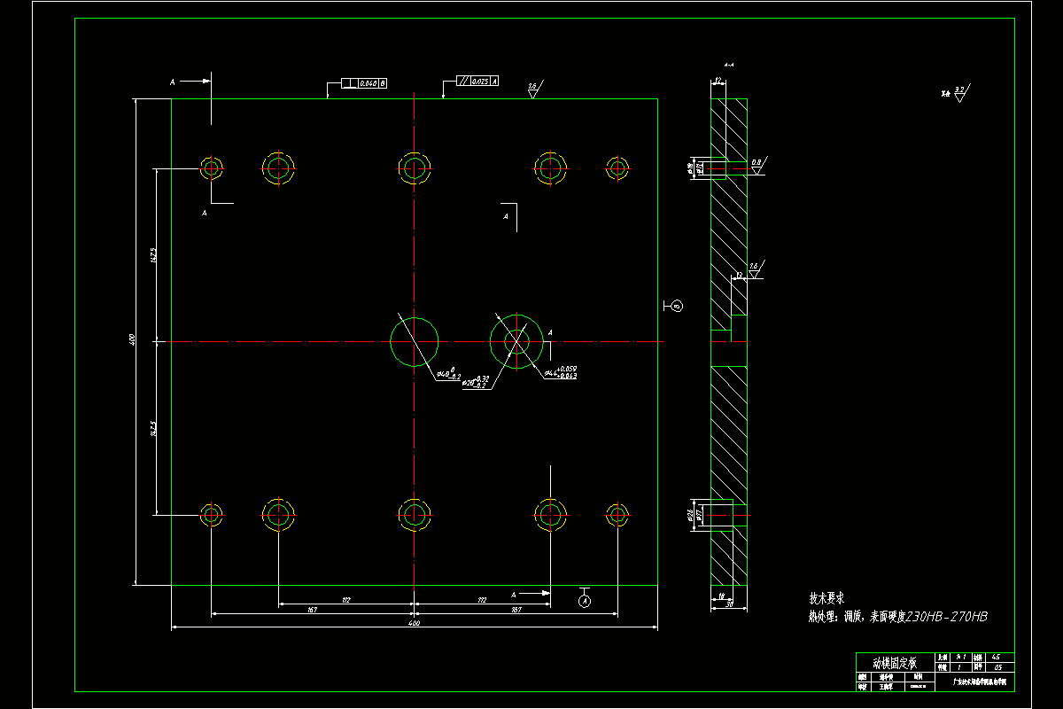The image size is (1063, 709).
Task: Click the ø28 dimension in section view
Action: (x=689, y=513)
